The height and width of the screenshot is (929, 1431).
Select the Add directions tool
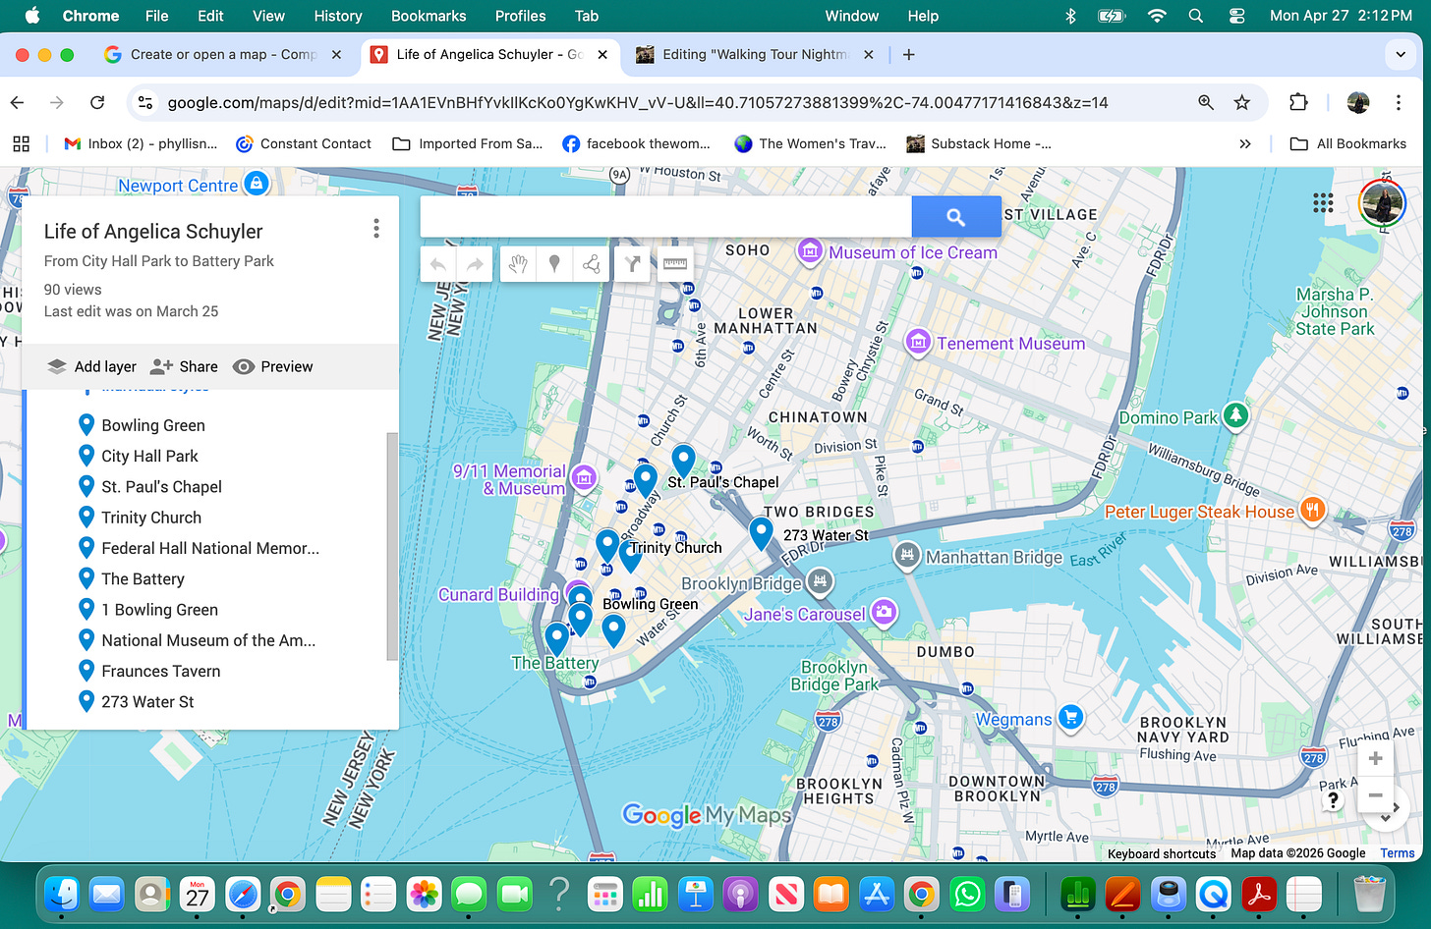pos(632,264)
